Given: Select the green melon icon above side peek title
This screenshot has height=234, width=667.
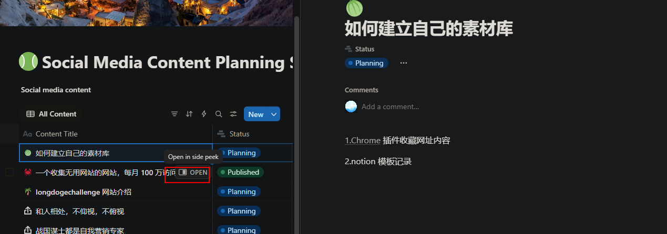Looking at the screenshot, I should [x=354, y=7].
